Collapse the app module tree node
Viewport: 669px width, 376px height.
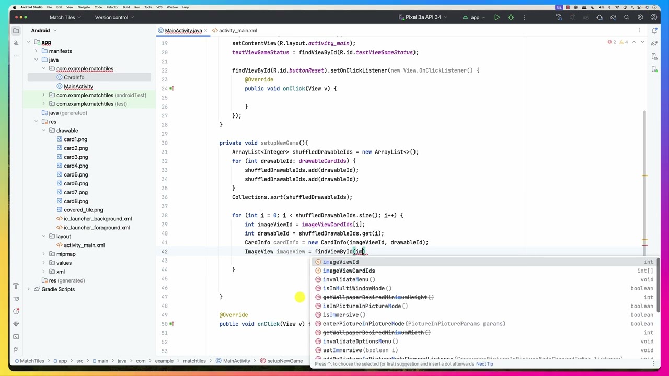(29, 42)
